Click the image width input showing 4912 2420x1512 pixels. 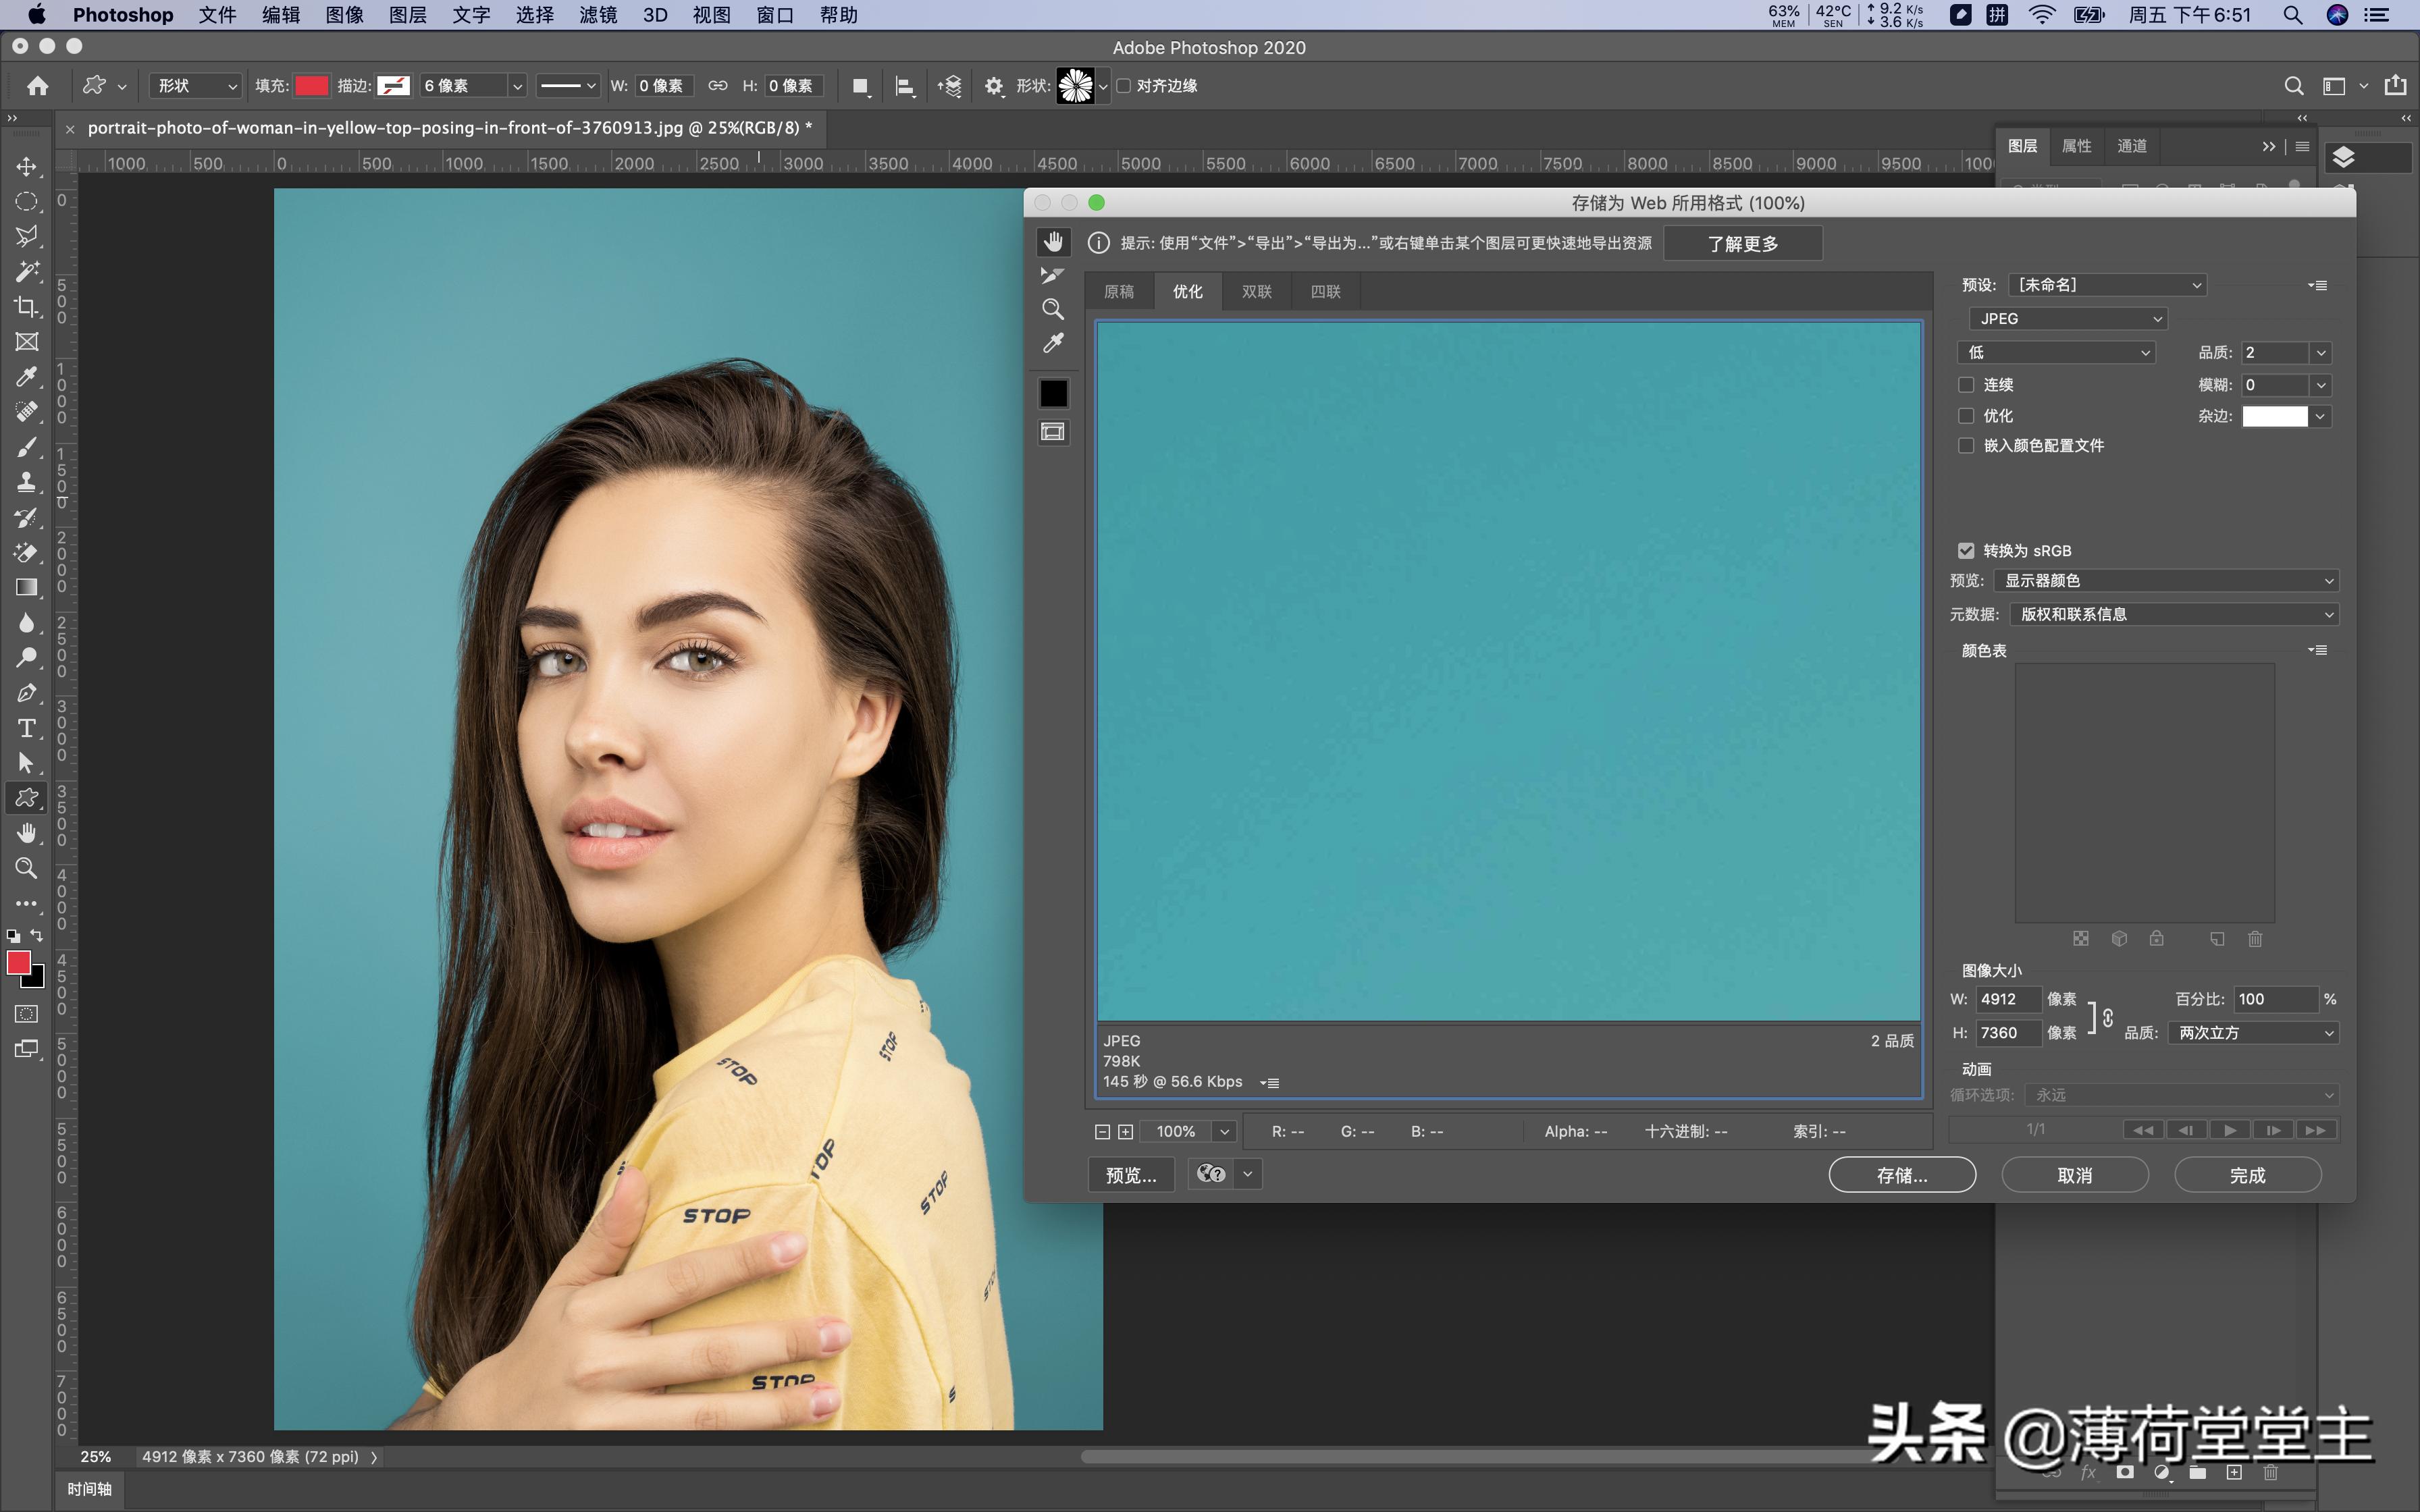(x=2008, y=999)
